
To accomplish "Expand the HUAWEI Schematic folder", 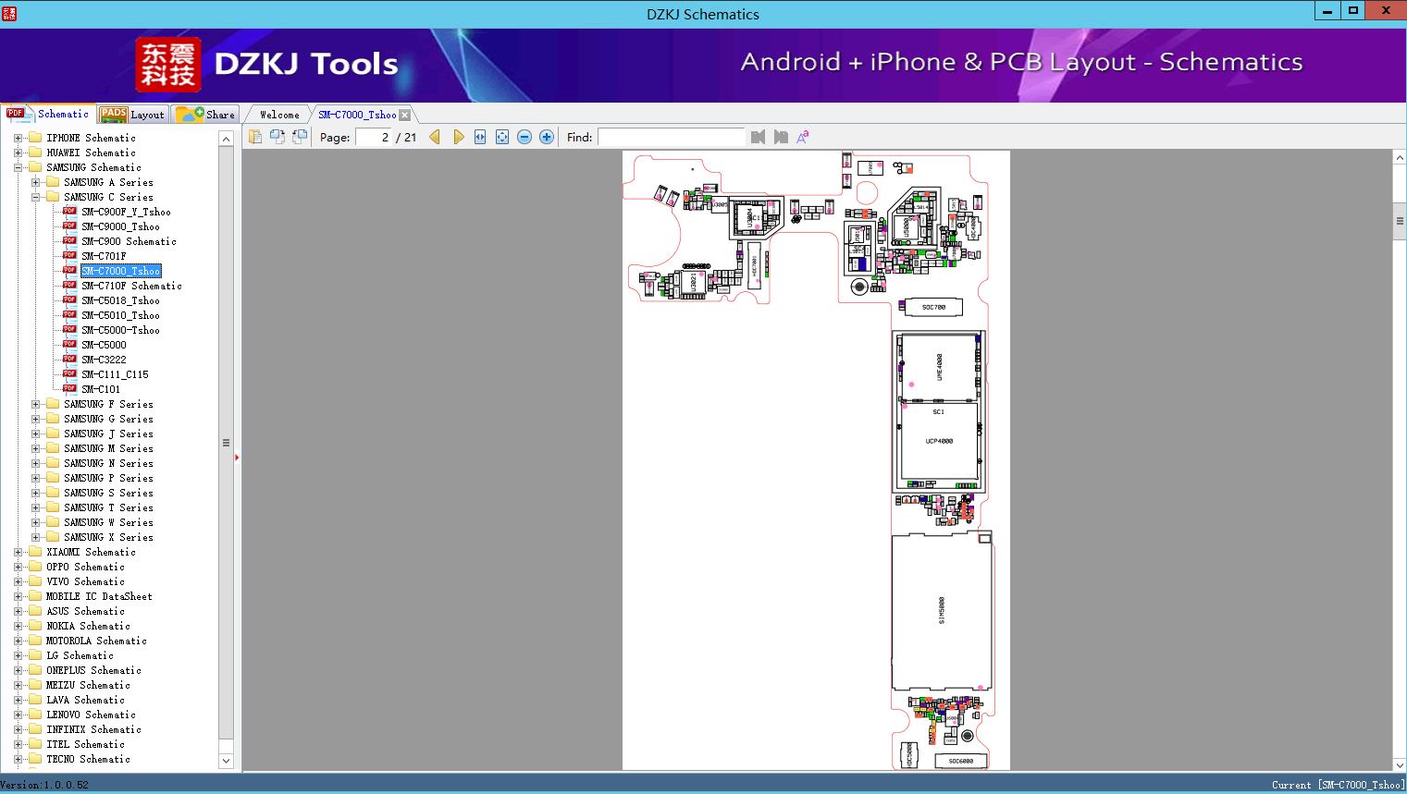I will (18, 153).
